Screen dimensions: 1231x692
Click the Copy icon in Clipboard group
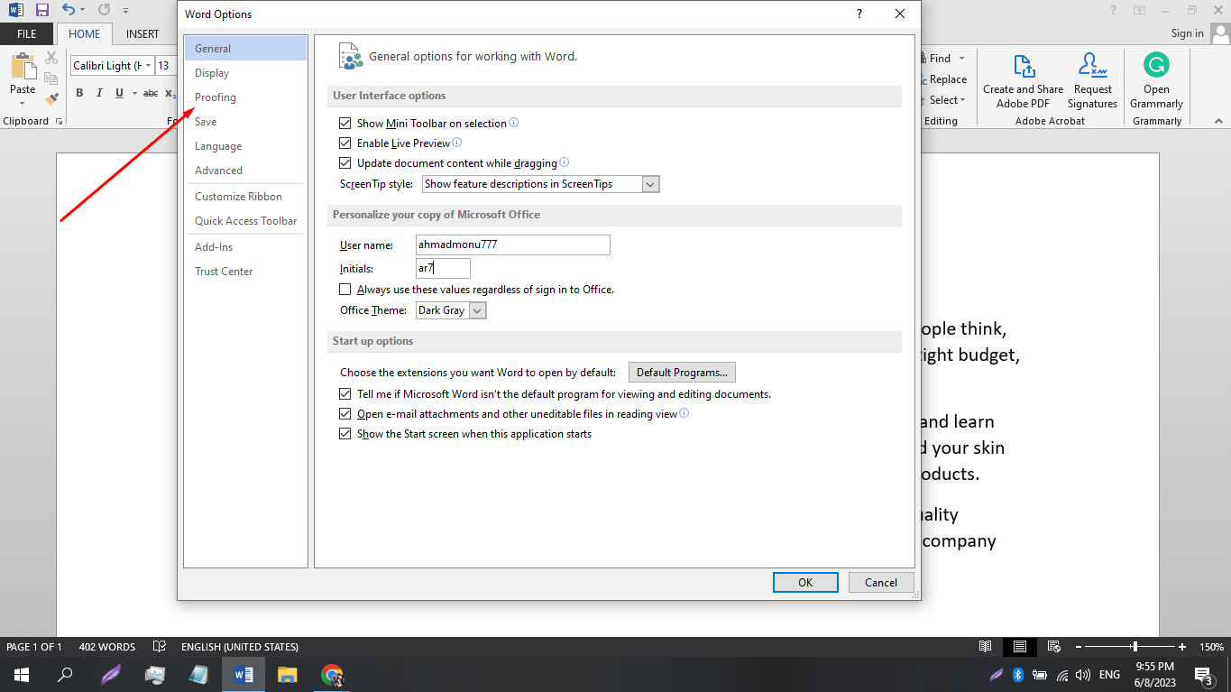(51, 78)
